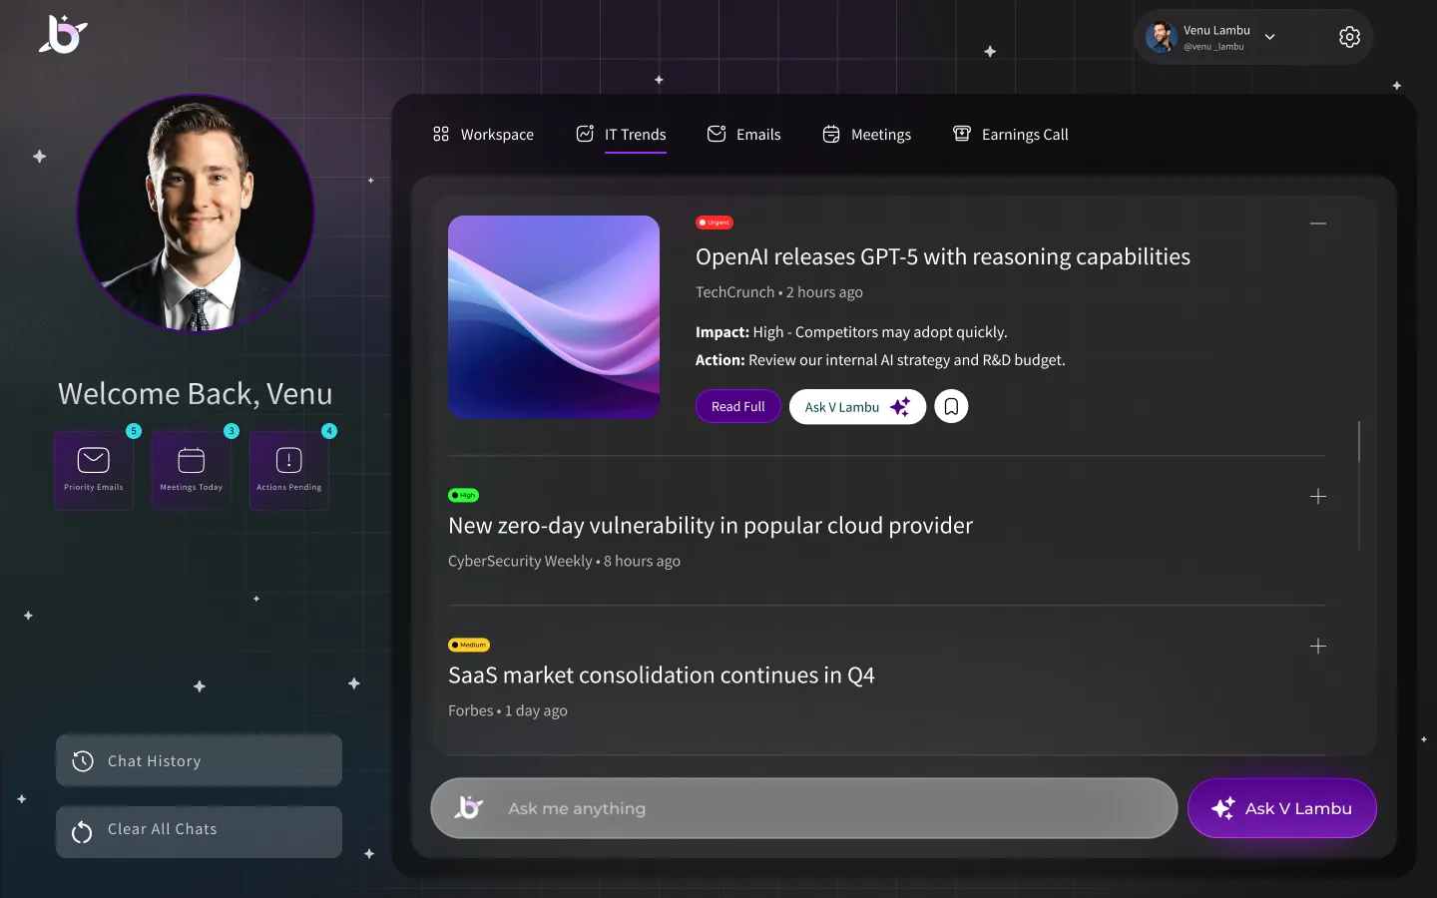Open Chat History

(x=199, y=761)
